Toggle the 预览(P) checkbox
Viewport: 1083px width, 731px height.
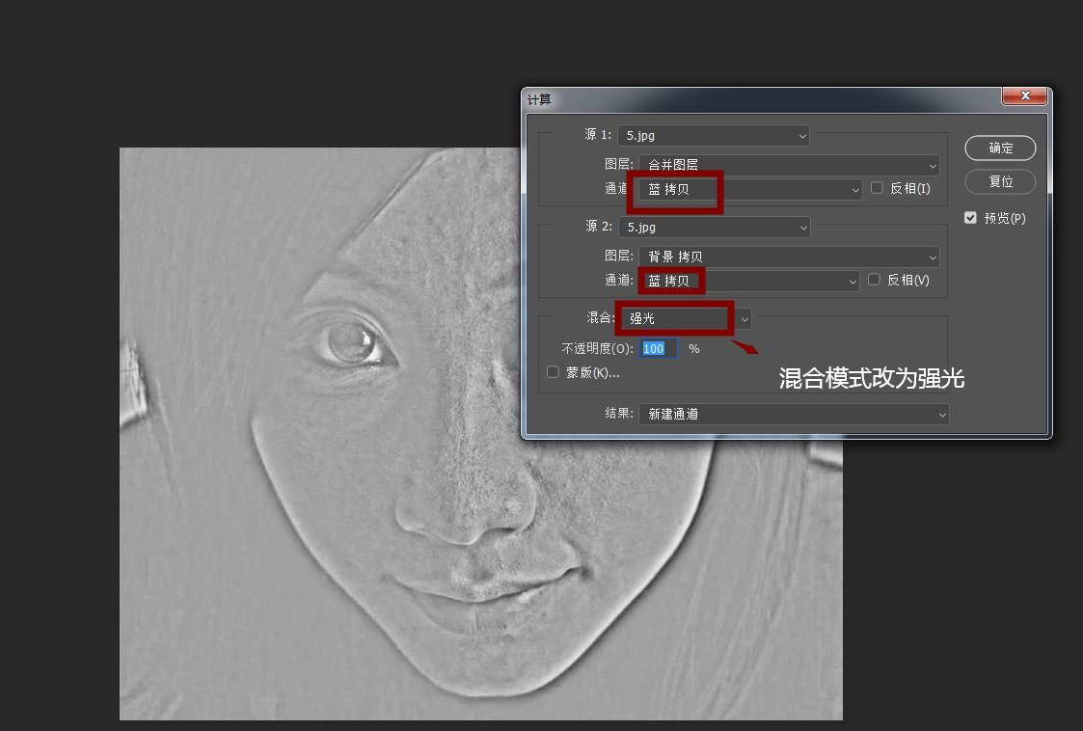970,218
